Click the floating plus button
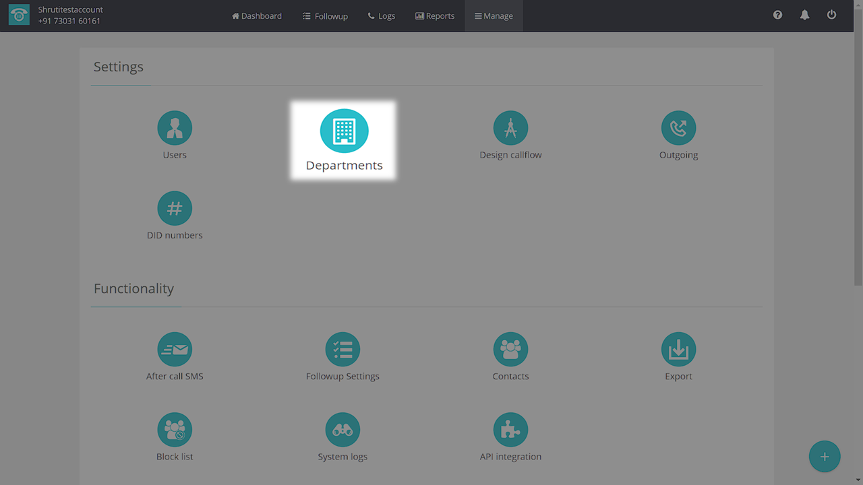The width and height of the screenshot is (863, 485). click(x=825, y=457)
